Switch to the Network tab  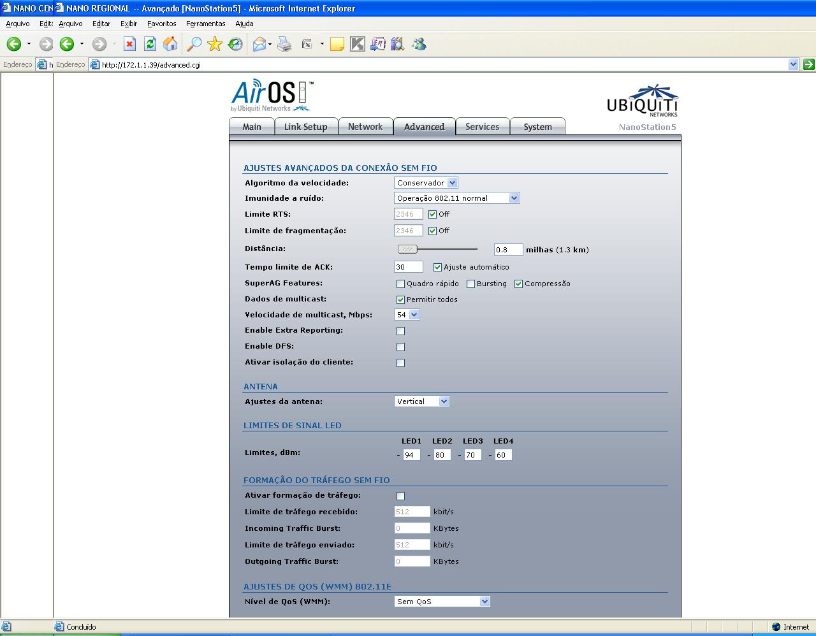tap(365, 127)
